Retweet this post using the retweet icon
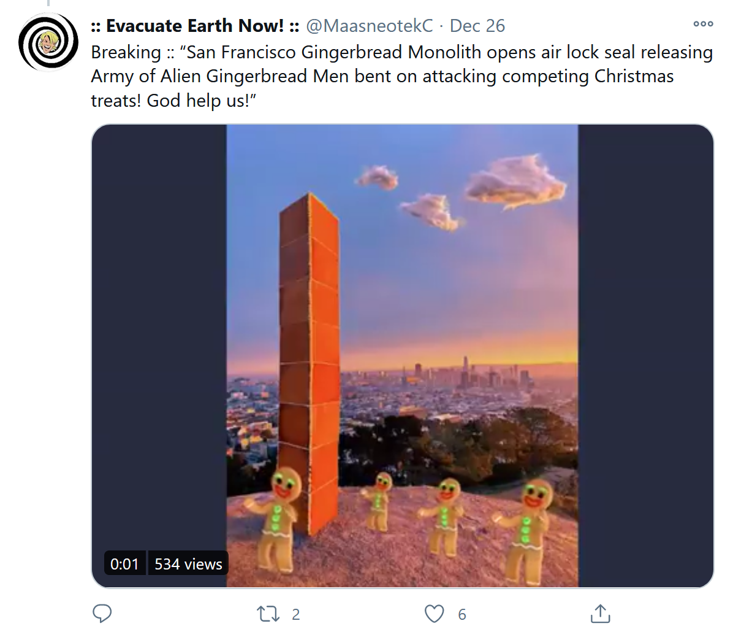 pyautogui.click(x=268, y=614)
